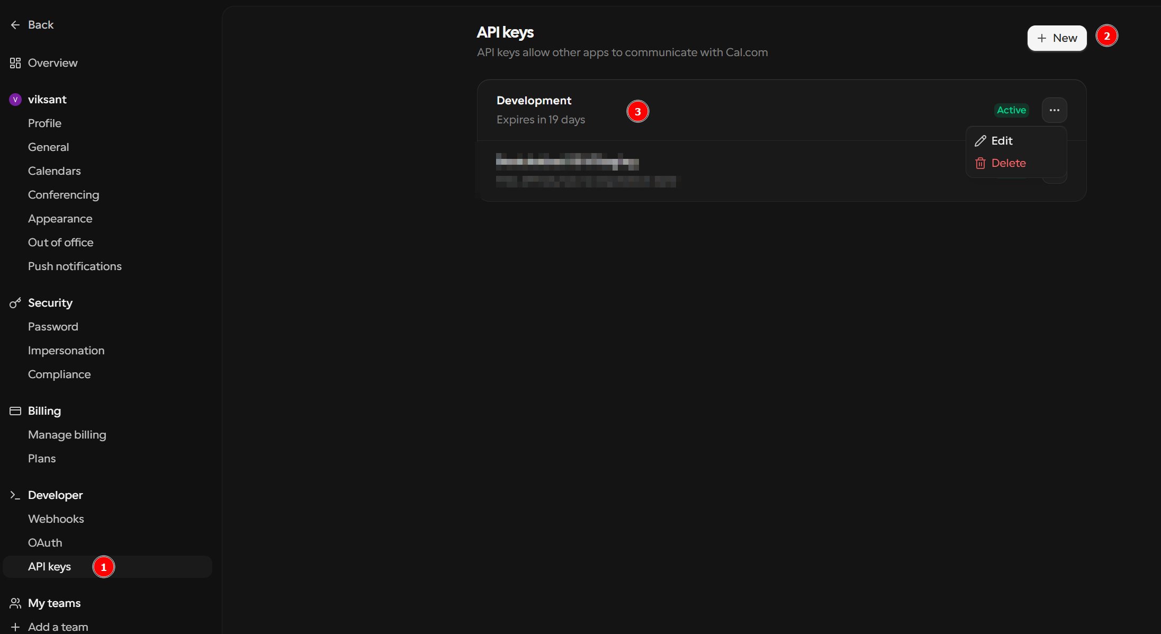Open the Appearance settings page

click(60, 219)
